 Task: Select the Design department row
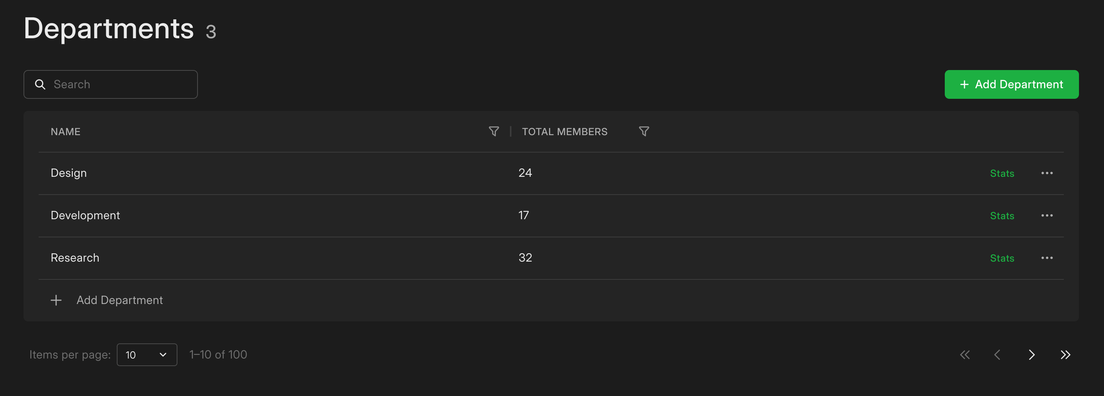pyautogui.click(x=69, y=173)
